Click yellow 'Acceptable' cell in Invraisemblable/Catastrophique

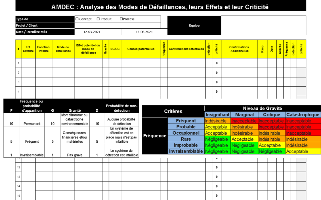point(303,151)
